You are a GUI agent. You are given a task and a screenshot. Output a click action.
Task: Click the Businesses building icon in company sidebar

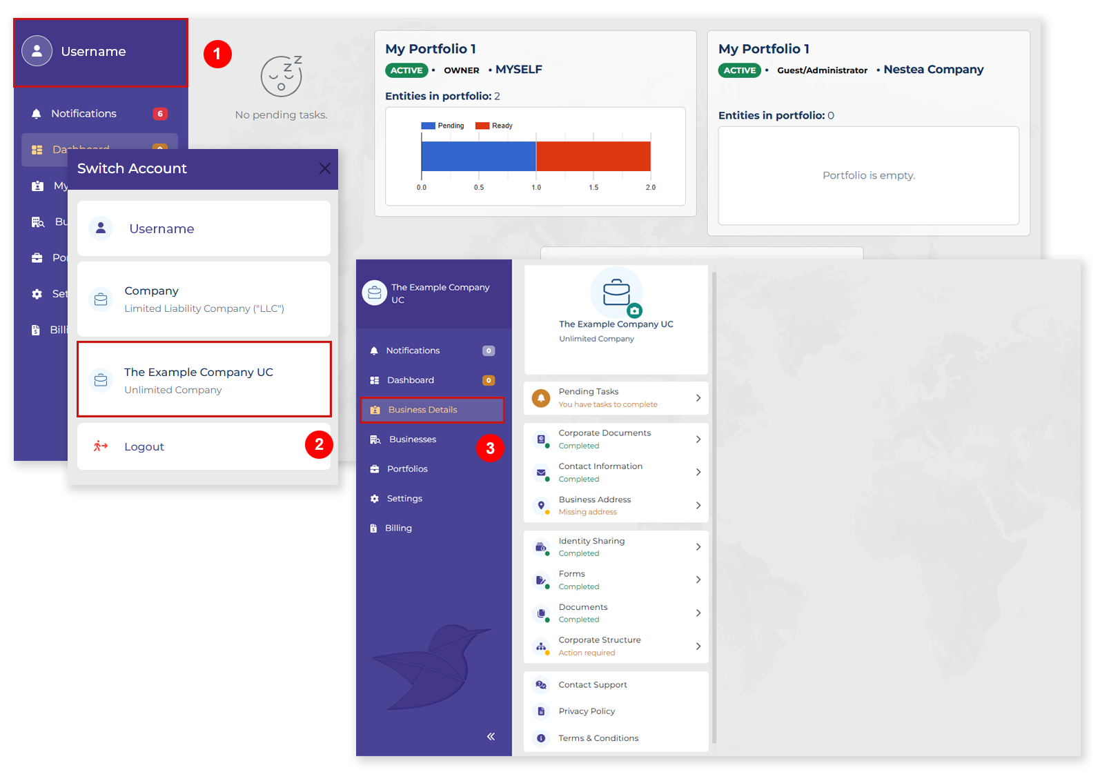pos(375,439)
